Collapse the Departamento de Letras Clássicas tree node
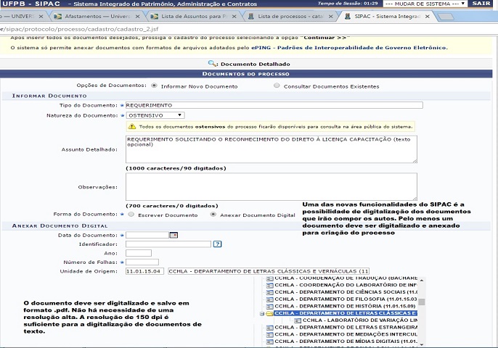 (262, 313)
